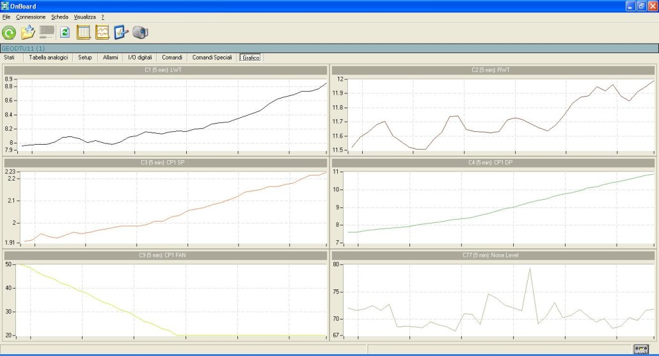Click the video camera toolbar icon
This screenshot has height=356, width=659.
(x=140, y=33)
